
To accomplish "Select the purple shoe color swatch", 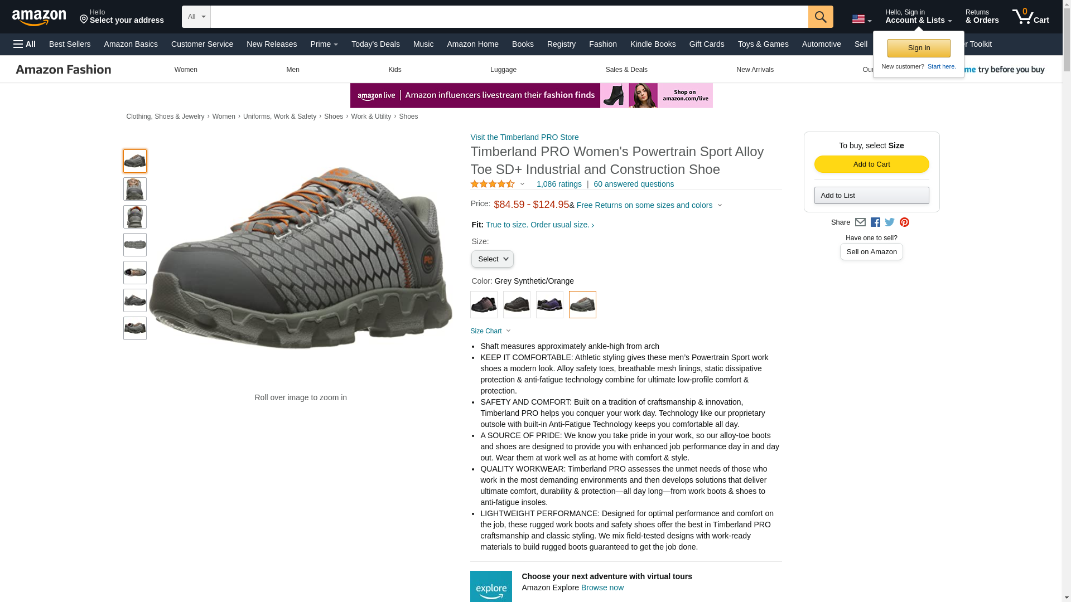I will tap(549, 305).
